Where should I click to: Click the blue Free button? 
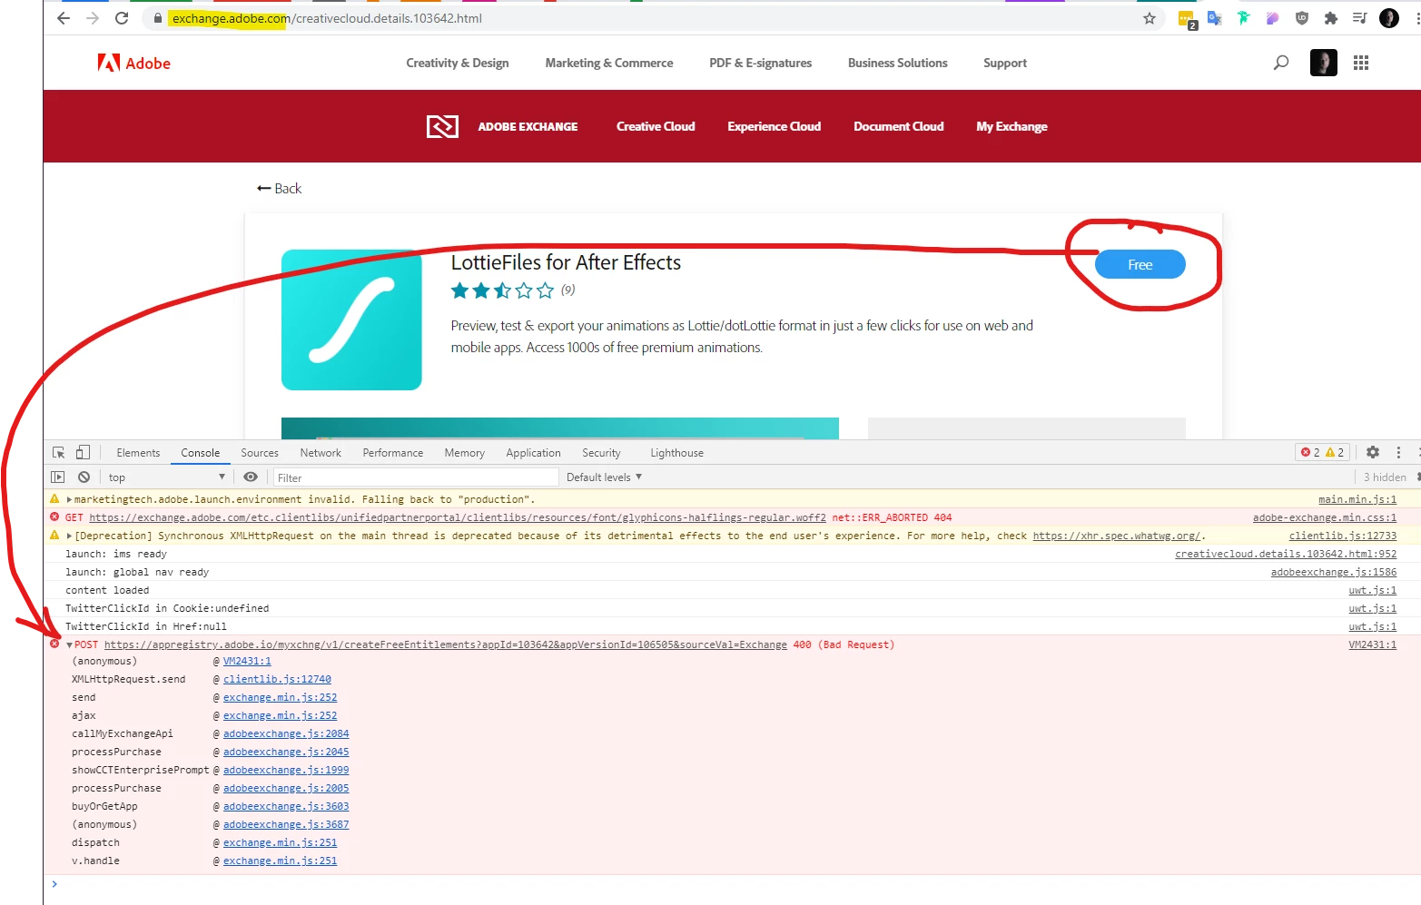coord(1140,264)
